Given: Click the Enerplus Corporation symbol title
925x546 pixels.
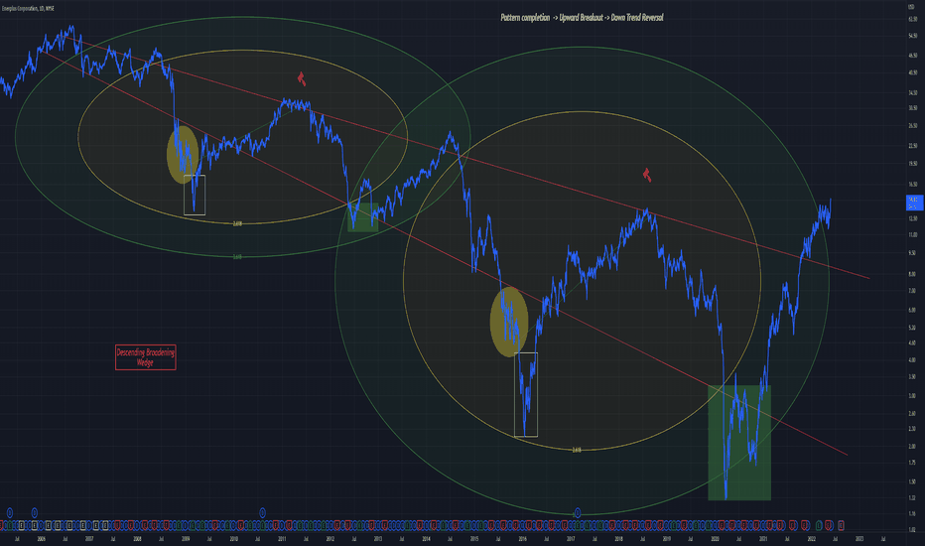Looking at the screenshot, I should pos(28,8).
